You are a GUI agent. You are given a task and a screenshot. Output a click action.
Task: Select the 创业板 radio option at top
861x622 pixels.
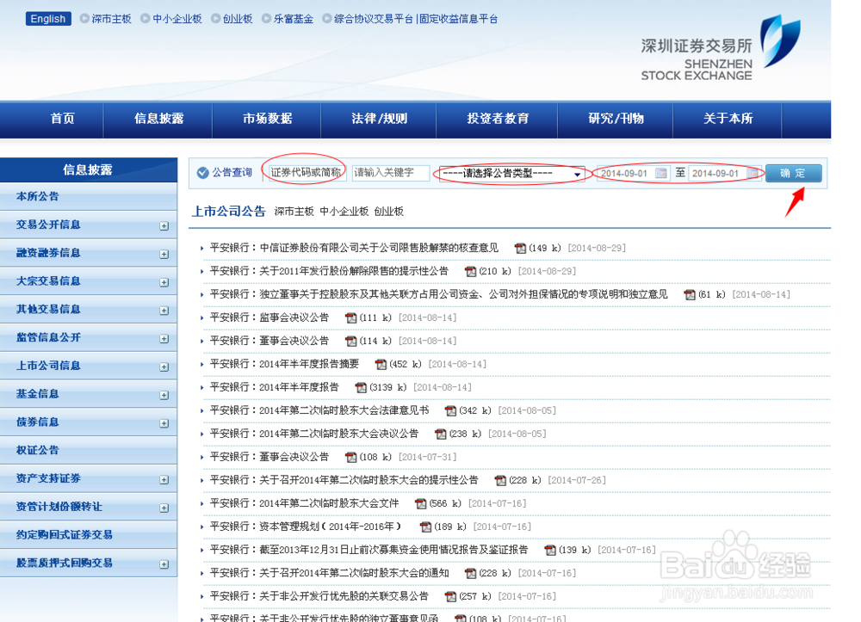216,19
